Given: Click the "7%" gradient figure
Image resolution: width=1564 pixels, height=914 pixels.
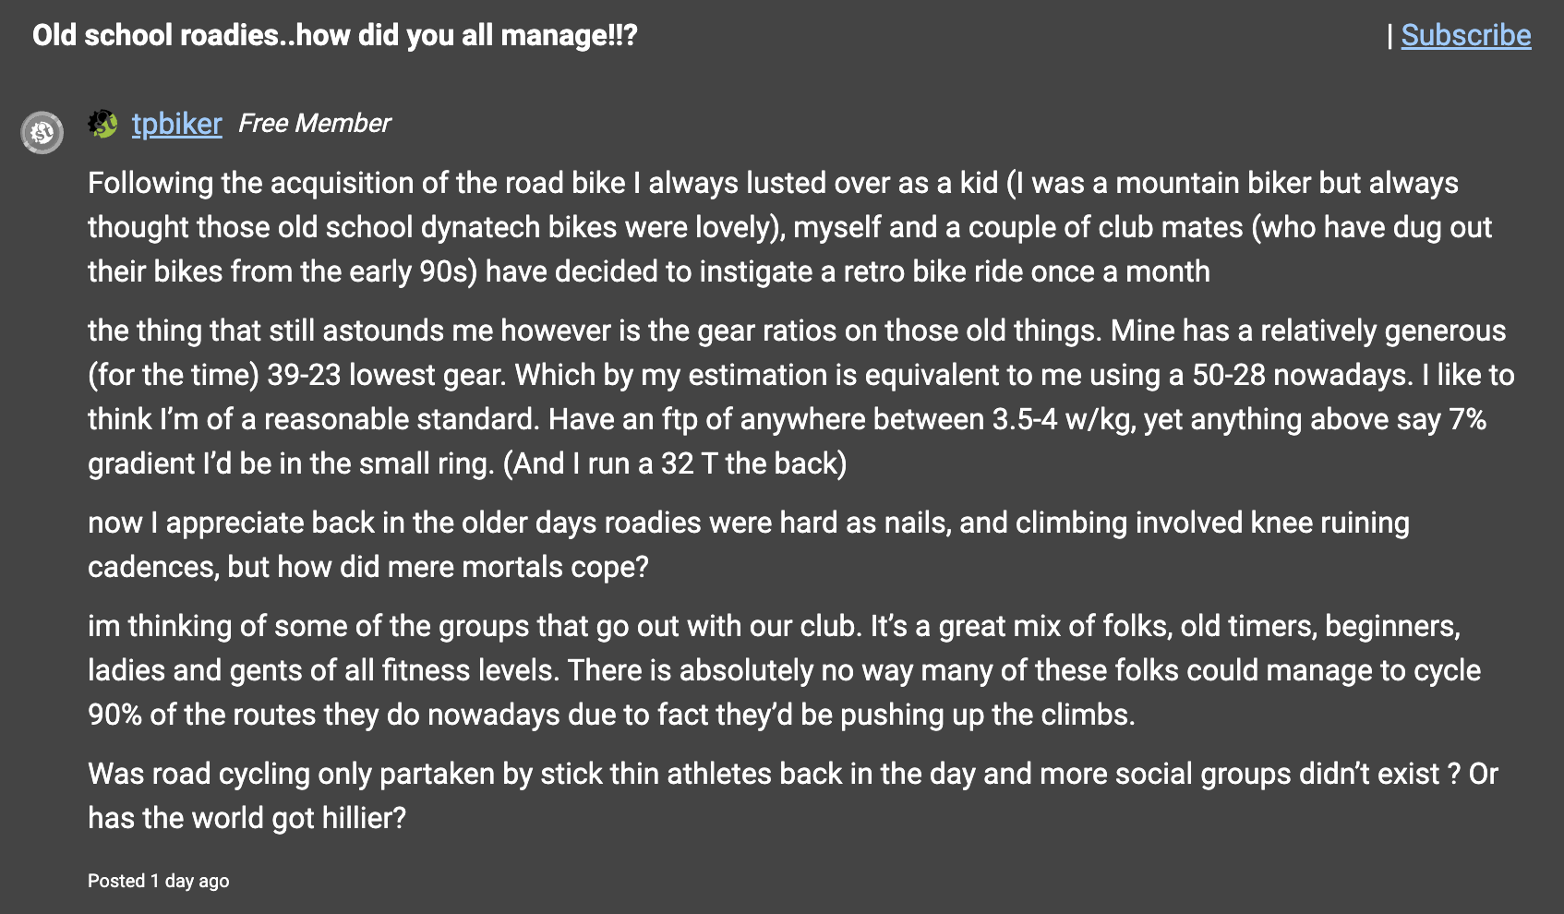Looking at the screenshot, I should (1467, 419).
